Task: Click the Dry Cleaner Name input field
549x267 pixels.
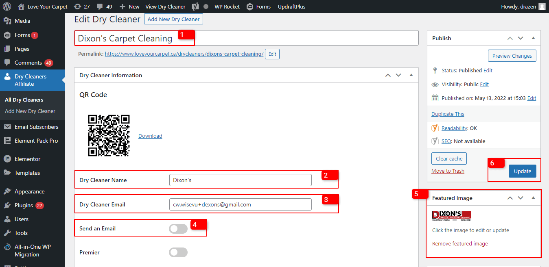Action: (241, 180)
